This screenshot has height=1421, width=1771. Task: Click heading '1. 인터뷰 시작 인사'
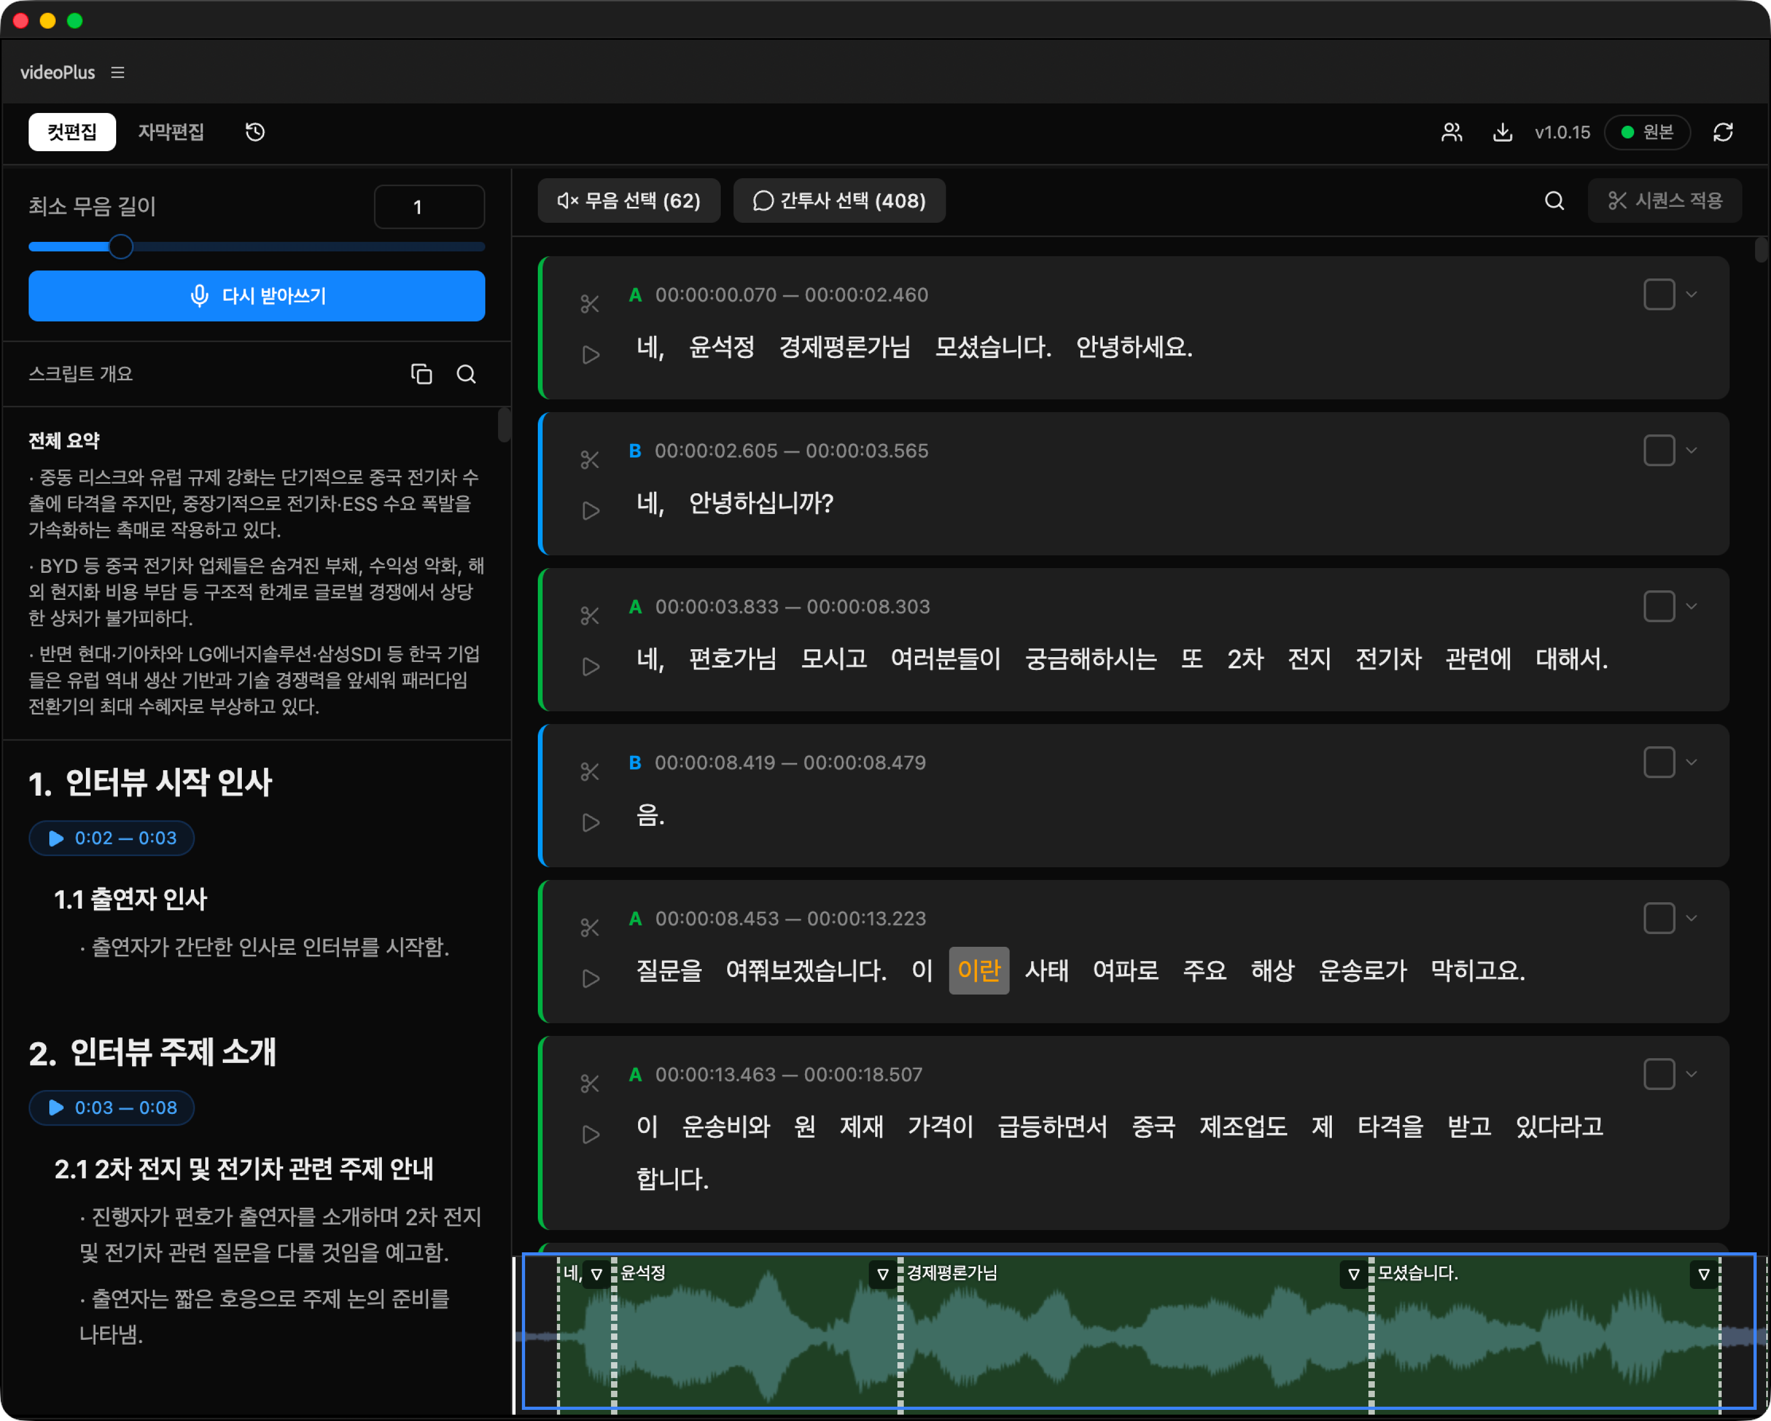[150, 782]
